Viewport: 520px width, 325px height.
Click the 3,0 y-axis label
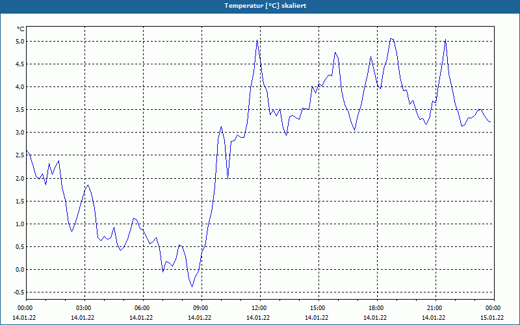20,133
